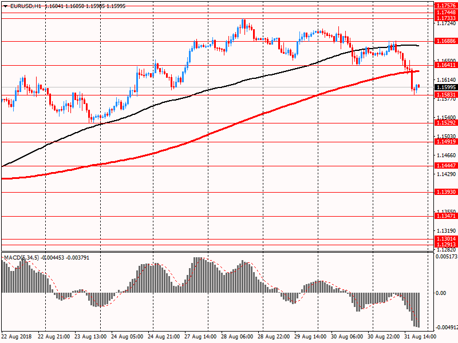Click the 1.13930 price level label
Screen dimensions: 458x343
[446, 192]
